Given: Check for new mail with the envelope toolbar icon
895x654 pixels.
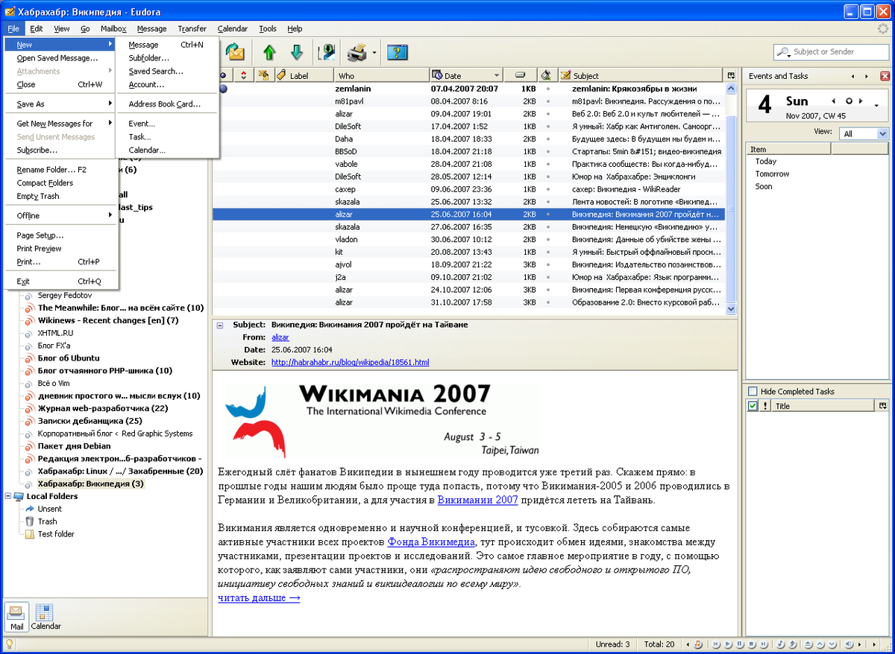Looking at the screenshot, I should point(235,52).
